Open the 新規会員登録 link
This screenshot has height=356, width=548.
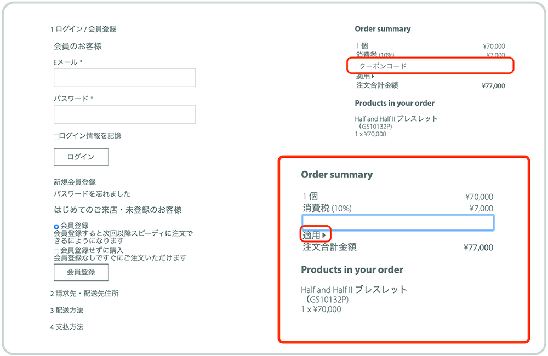(x=75, y=182)
